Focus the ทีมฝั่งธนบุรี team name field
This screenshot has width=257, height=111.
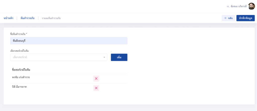(69, 41)
